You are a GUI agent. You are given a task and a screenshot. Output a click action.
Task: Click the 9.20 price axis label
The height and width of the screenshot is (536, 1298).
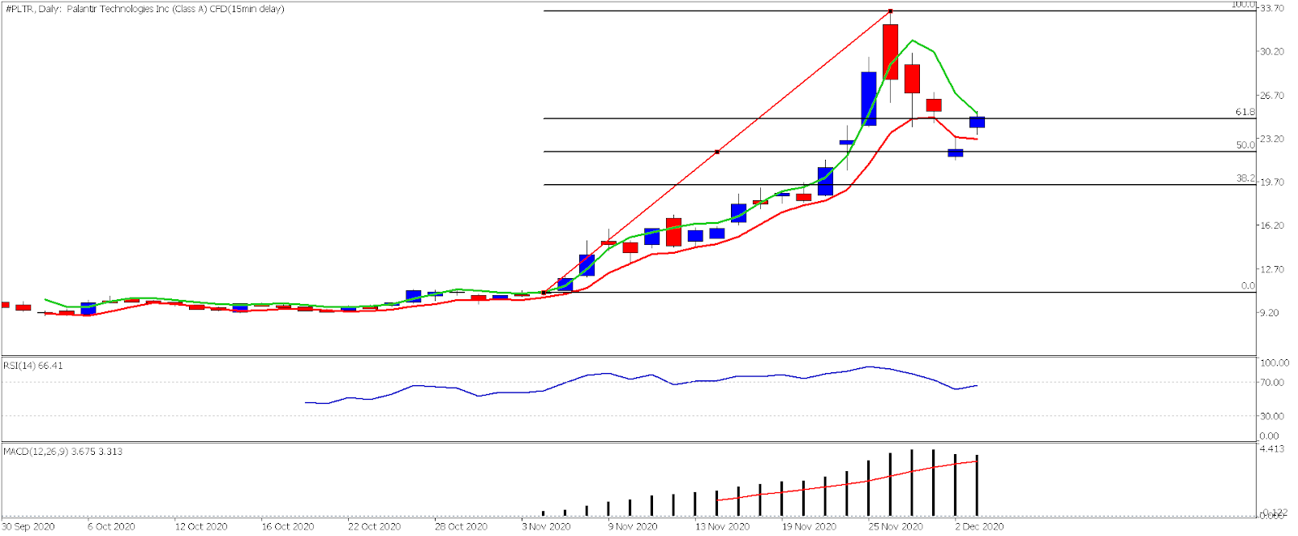point(1271,313)
